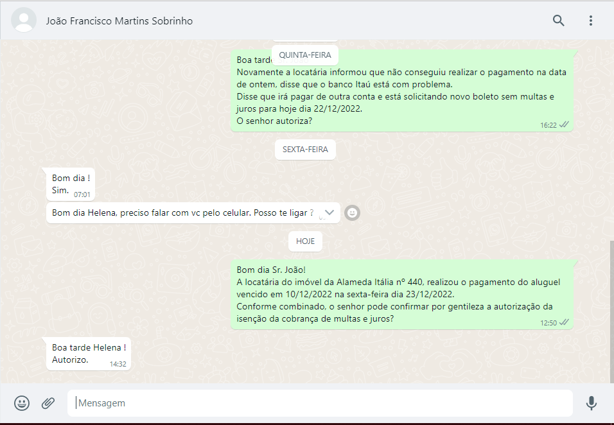The height and width of the screenshot is (425, 614).
Task: Click the QUINTA-FEIRA date label
Action: click(305, 55)
